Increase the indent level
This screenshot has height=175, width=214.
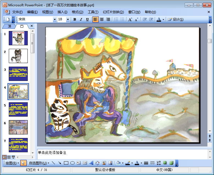[x=151, y=19]
